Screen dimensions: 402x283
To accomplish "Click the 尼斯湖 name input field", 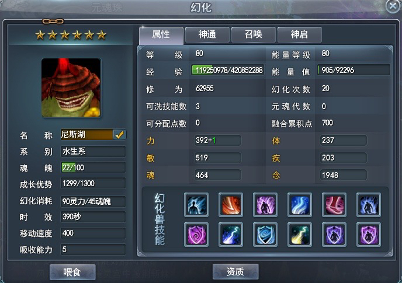I will 86,134.
